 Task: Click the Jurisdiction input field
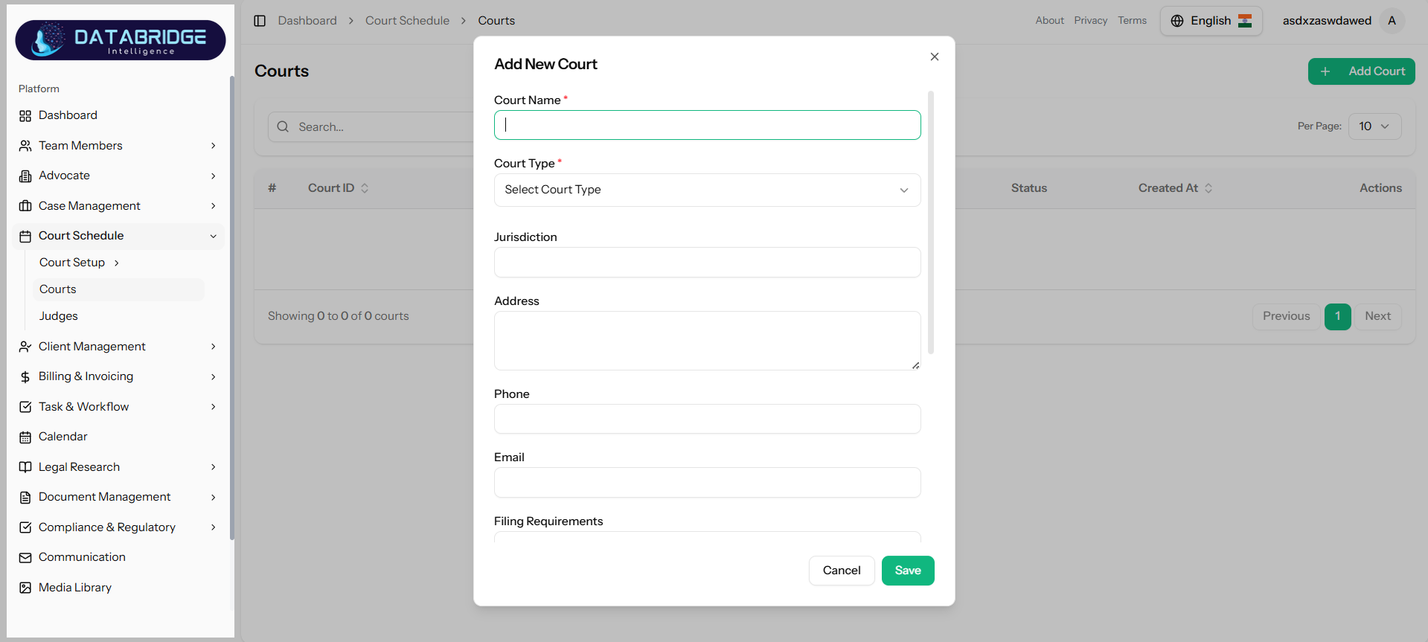click(x=707, y=263)
